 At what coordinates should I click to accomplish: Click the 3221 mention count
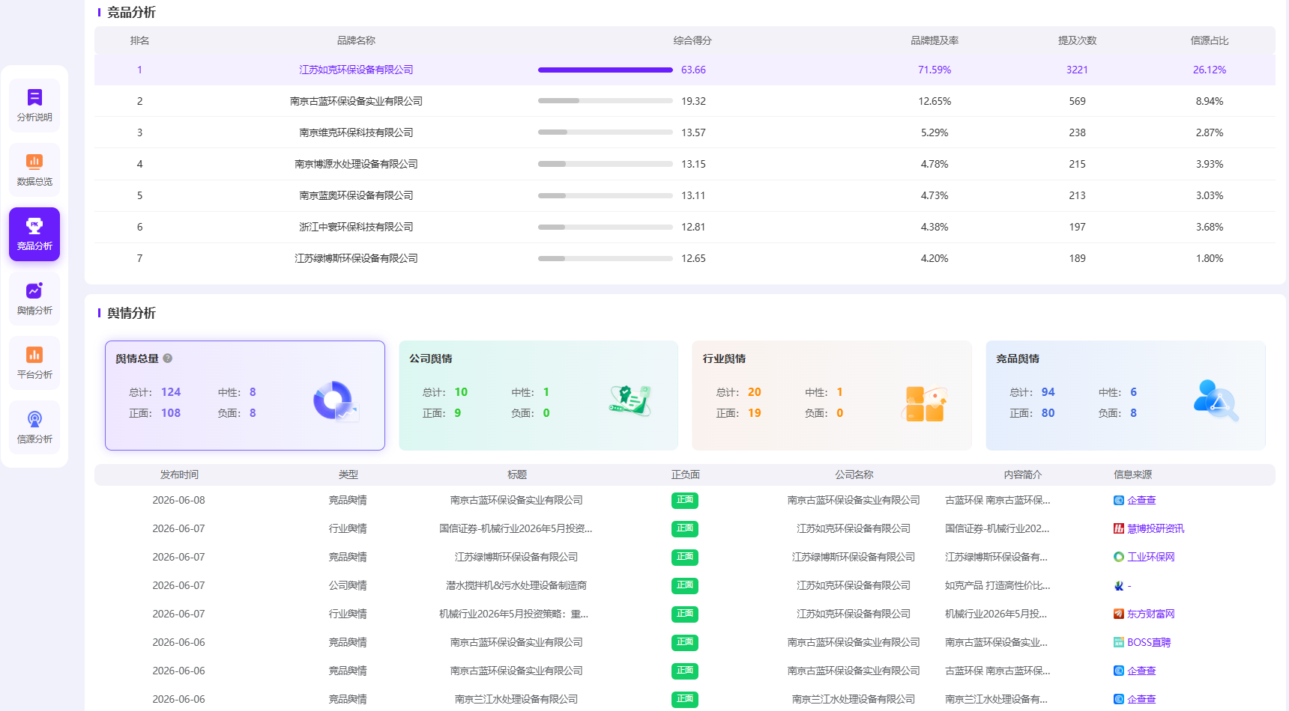click(x=1077, y=70)
